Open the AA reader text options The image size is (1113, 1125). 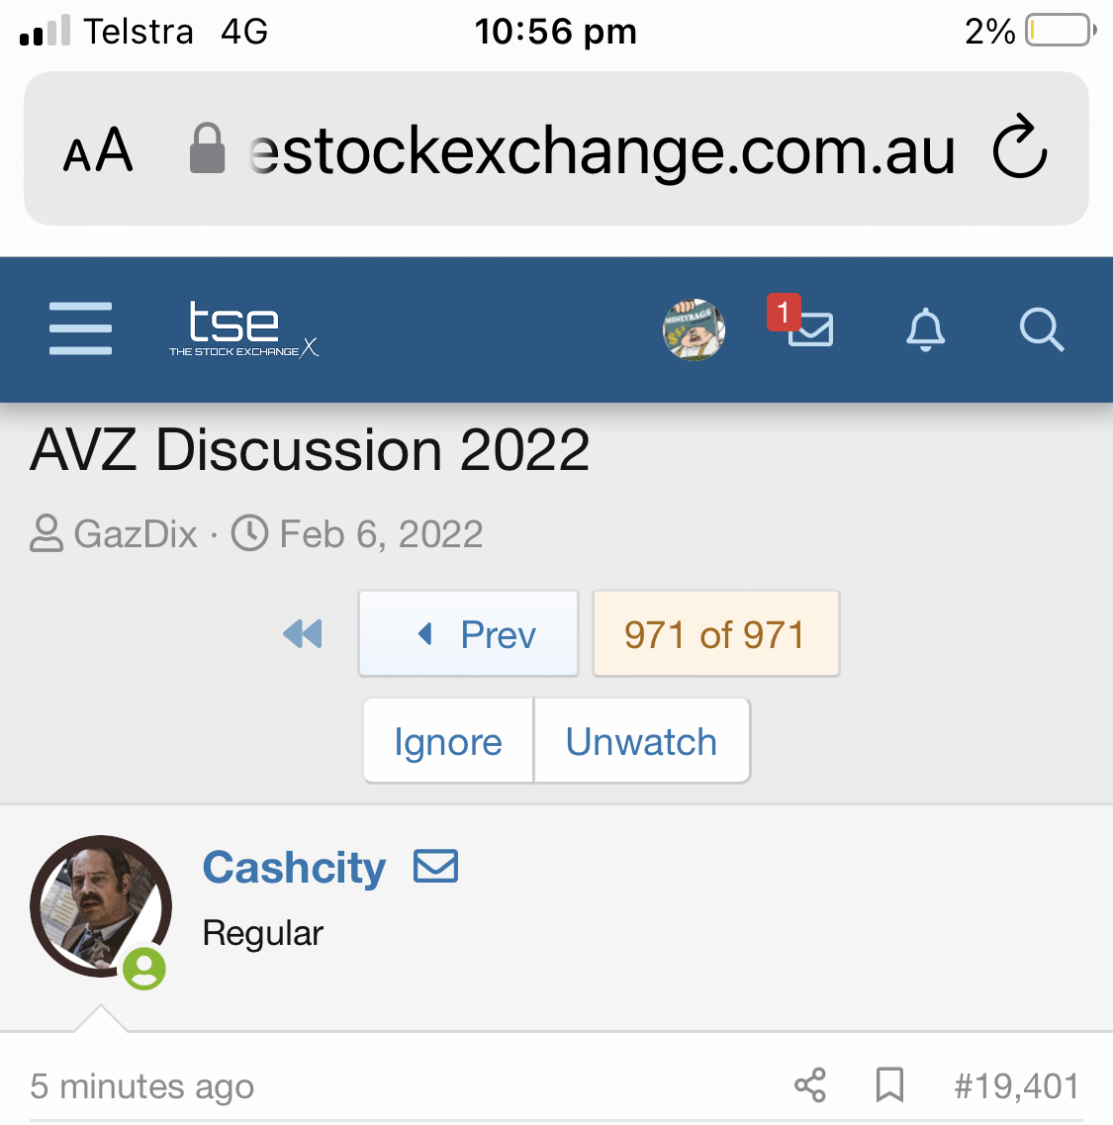(98, 150)
